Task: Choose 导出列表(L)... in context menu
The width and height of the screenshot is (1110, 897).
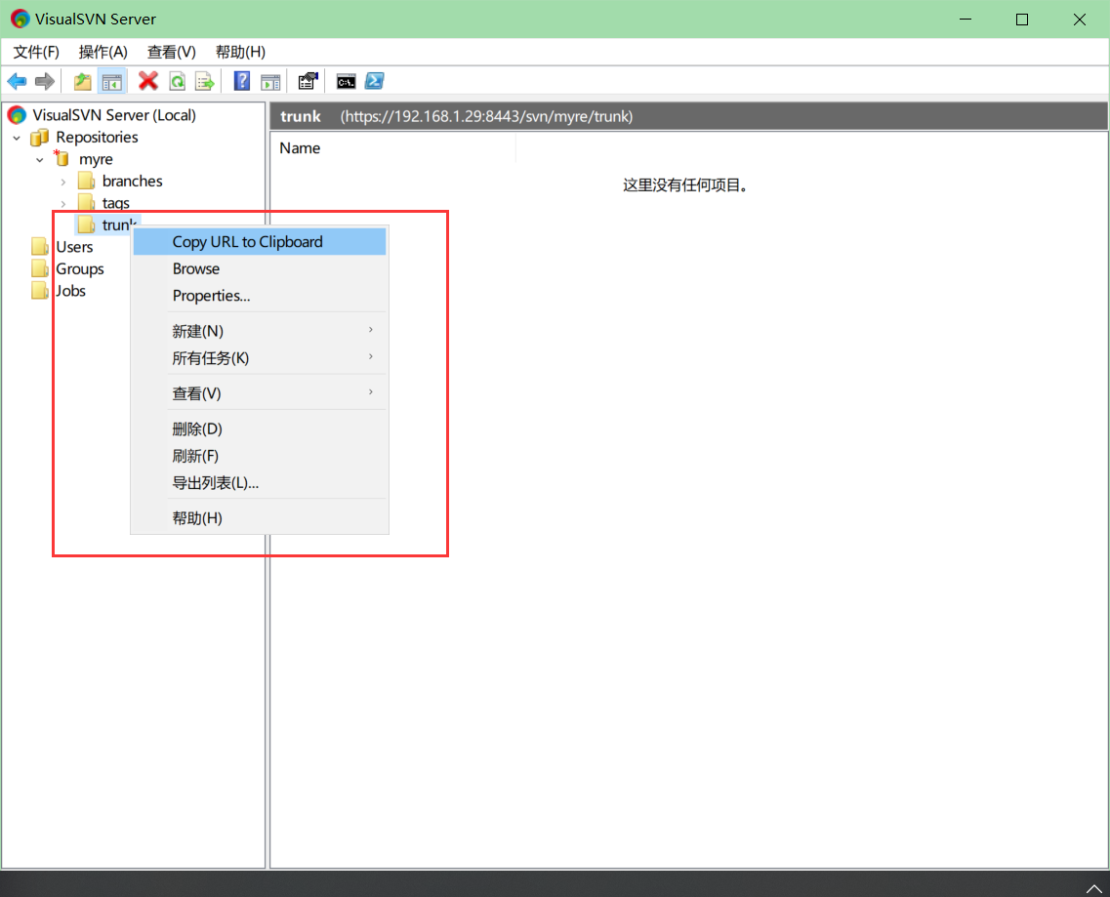Action: click(260, 483)
